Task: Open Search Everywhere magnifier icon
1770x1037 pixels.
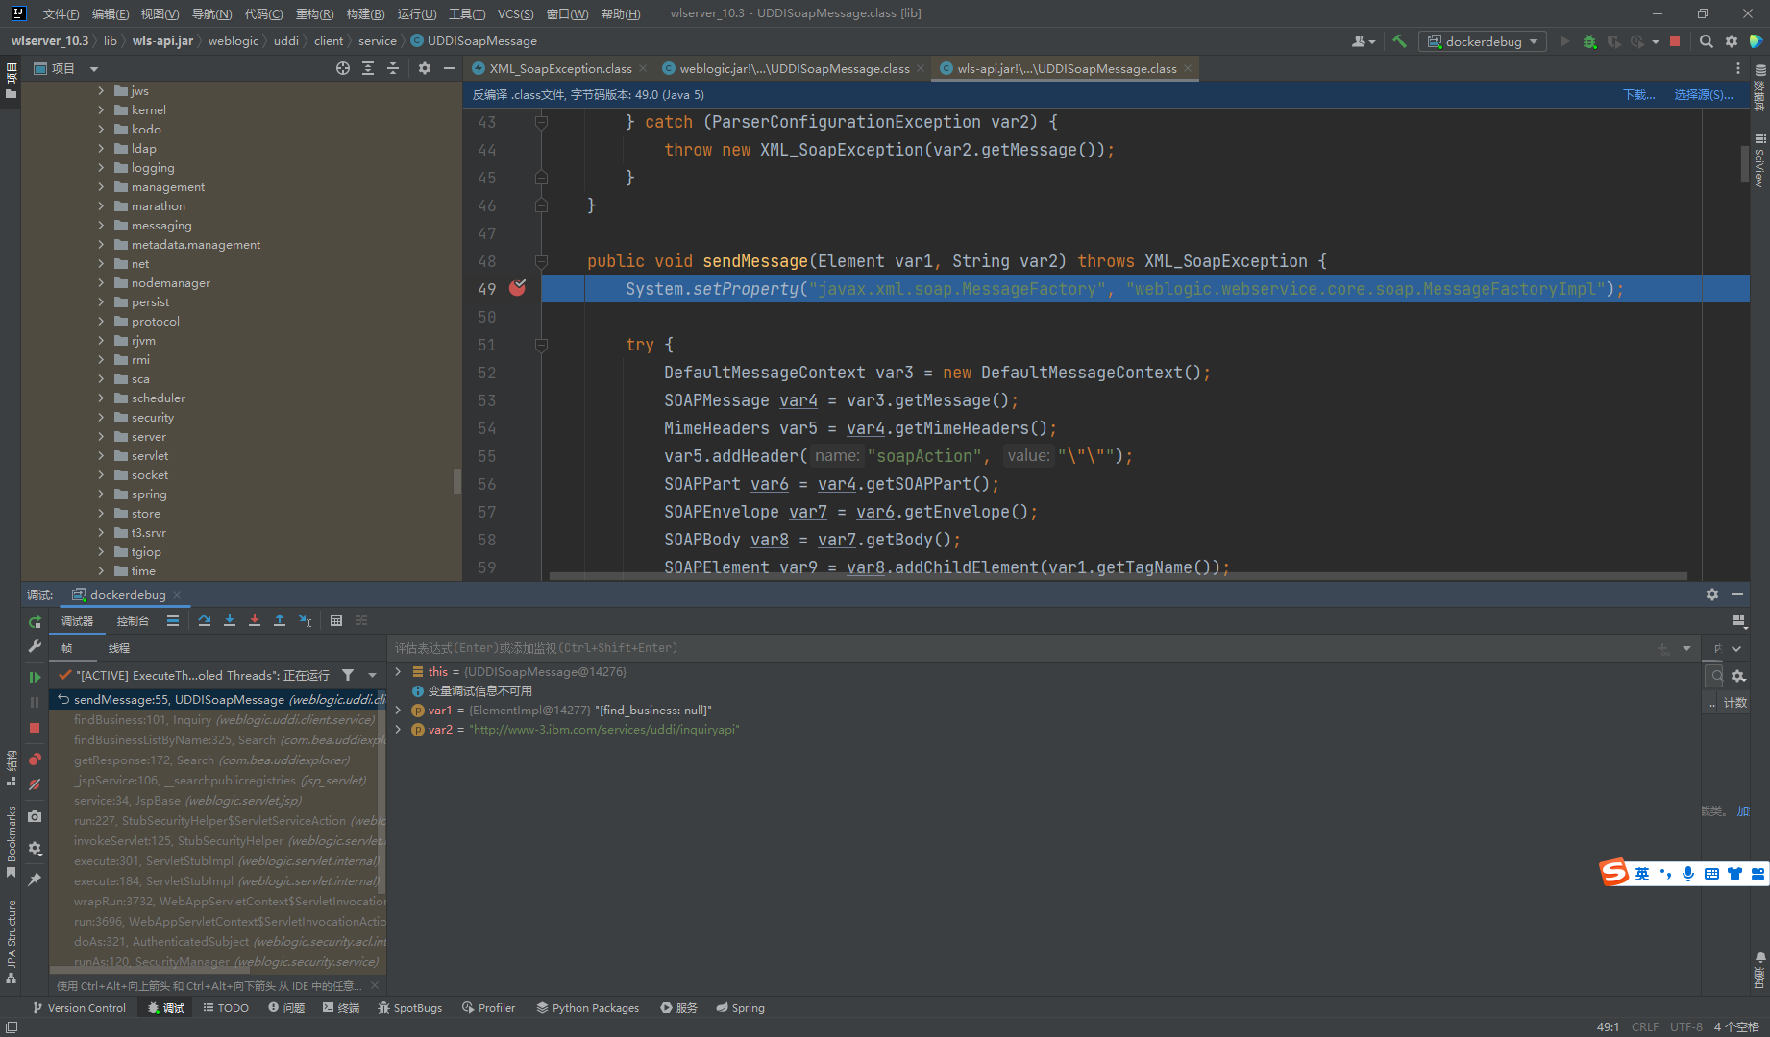Action: [x=1707, y=41]
